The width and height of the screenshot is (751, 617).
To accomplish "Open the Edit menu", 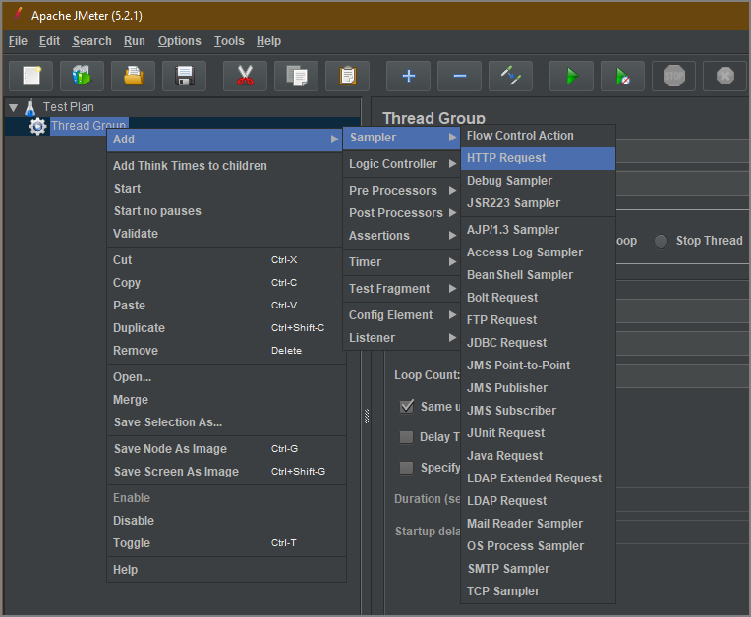I will click(49, 41).
